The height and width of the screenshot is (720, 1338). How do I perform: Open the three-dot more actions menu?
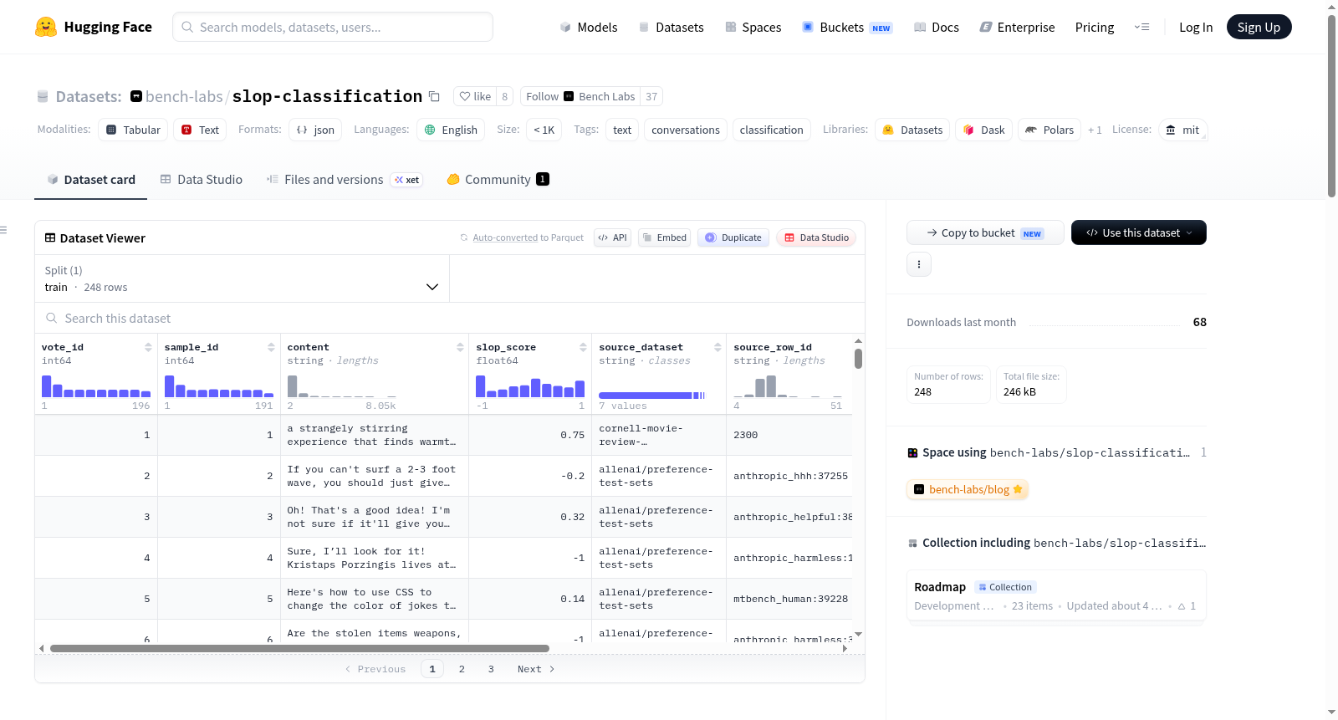[x=919, y=264]
